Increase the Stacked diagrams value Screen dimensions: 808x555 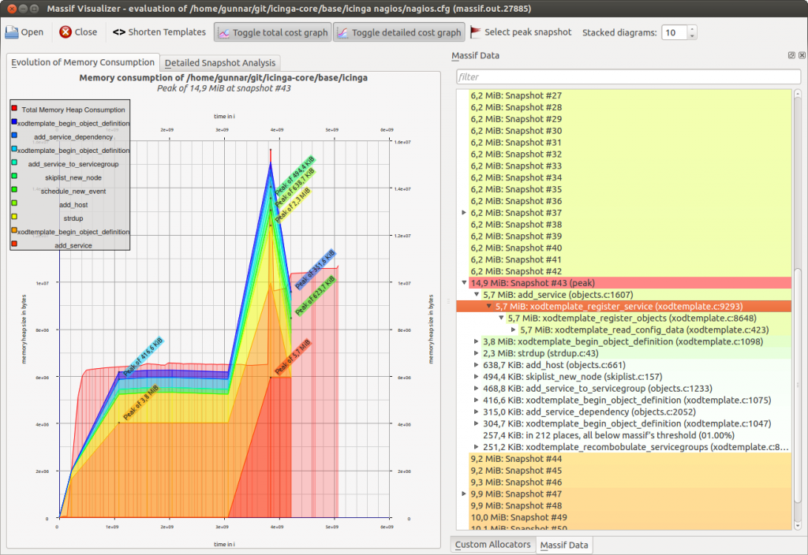pyautogui.click(x=692, y=29)
